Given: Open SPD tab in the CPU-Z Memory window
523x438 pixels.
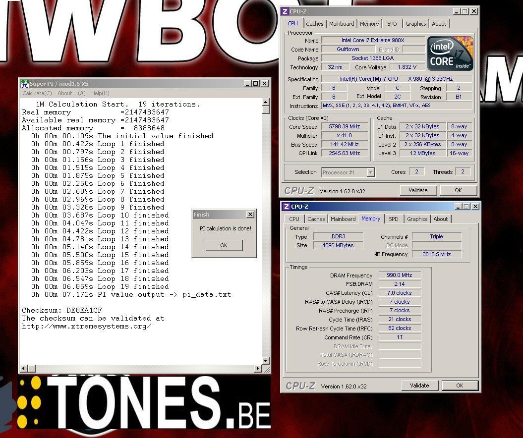Looking at the screenshot, I should [393, 219].
